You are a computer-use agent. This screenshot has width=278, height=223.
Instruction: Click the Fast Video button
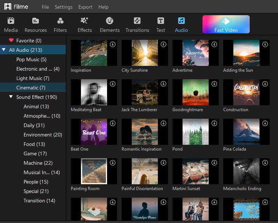[x=226, y=24]
